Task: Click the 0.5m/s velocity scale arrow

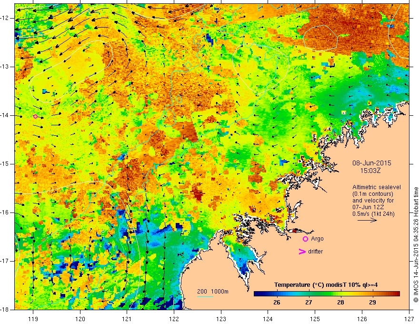Action: tap(367, 220)
